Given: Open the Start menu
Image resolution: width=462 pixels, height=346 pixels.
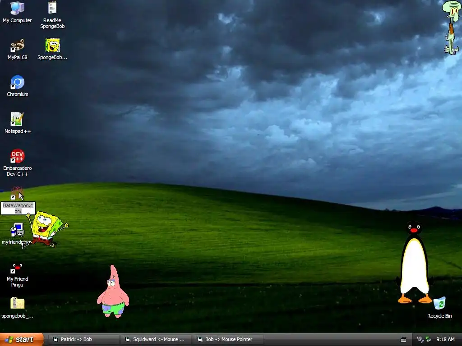Looking at the screenshot, I should point(22,340).
